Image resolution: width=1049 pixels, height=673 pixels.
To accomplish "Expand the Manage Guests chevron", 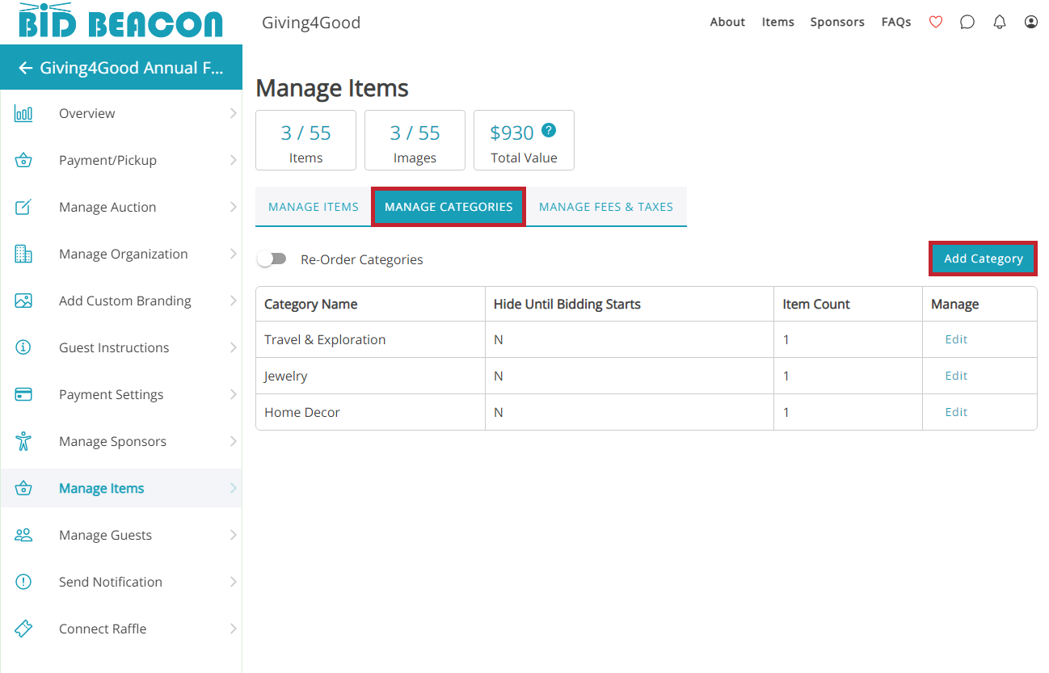I will pos(233,535).
